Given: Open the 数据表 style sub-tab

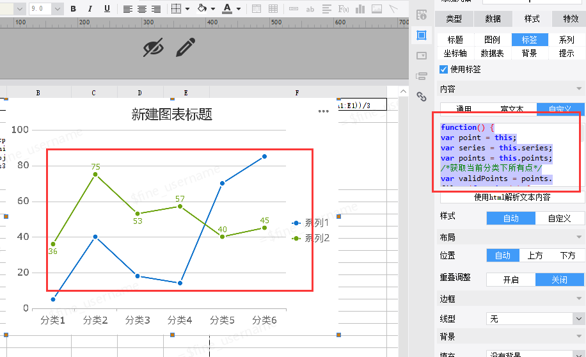Looking at the screenshot, I should click(x=492, y=54).
